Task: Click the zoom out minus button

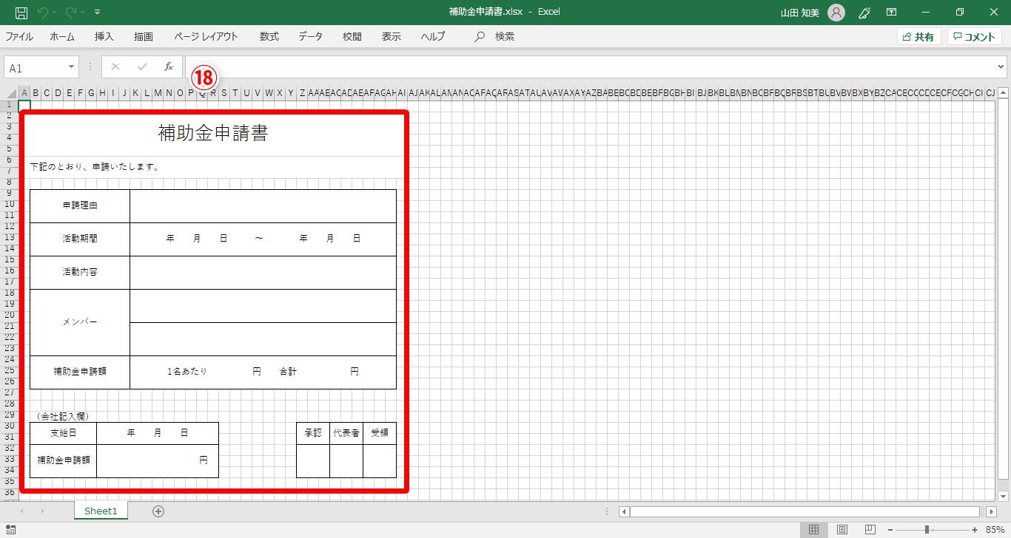Action: click(x=890, y=529)
